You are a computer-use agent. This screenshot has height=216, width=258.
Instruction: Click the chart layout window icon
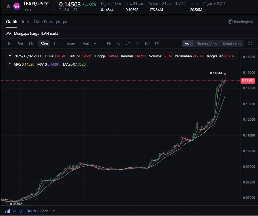coord(157,44)
